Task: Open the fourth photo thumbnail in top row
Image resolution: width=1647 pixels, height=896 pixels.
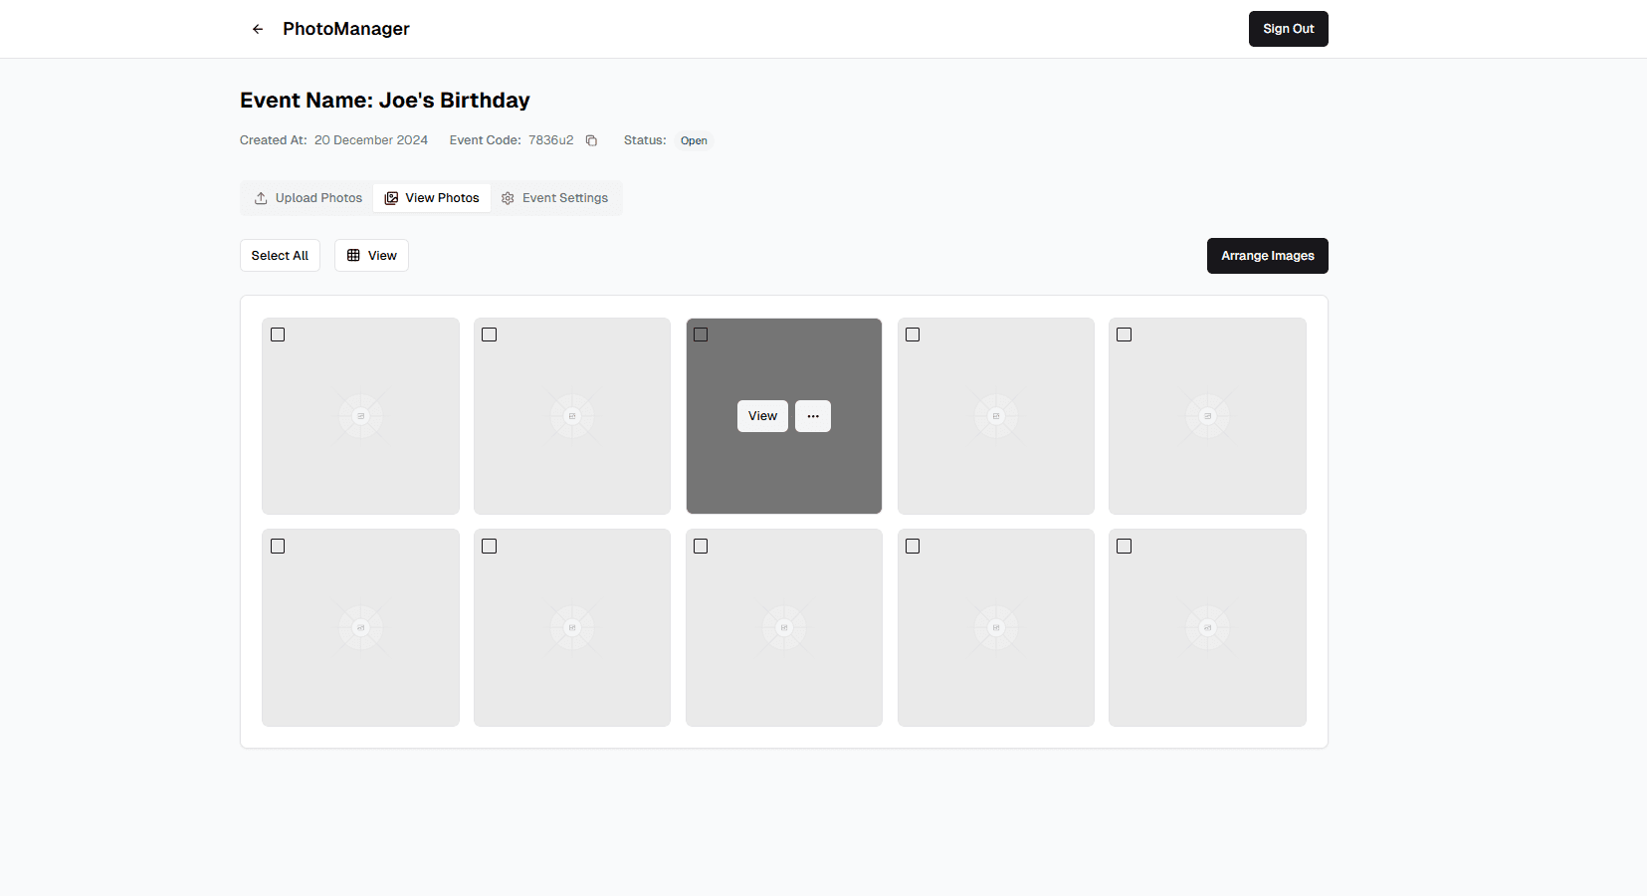Action: point(995,416)
